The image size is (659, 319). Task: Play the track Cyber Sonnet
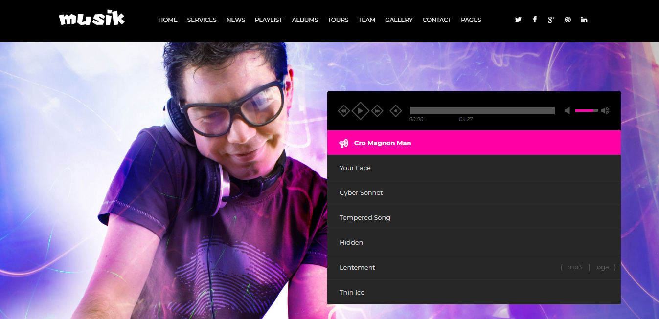point(361,193)
